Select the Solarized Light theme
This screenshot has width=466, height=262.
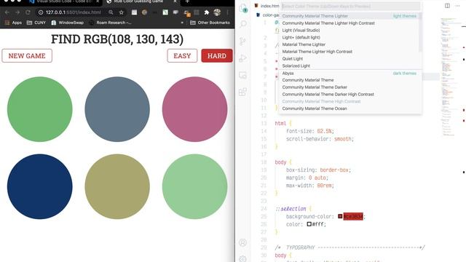(x=349, y=66)
